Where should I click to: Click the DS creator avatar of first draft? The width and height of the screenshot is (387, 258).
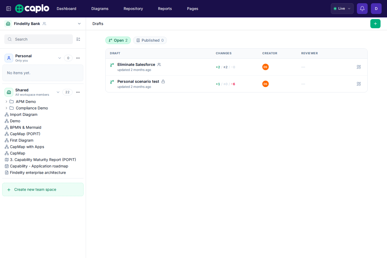coord(266,67)
